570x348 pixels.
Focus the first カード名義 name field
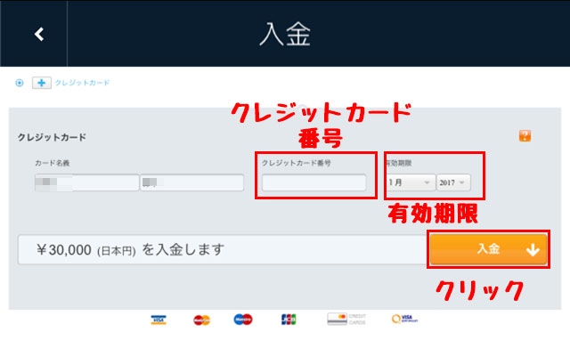[87, 182]
